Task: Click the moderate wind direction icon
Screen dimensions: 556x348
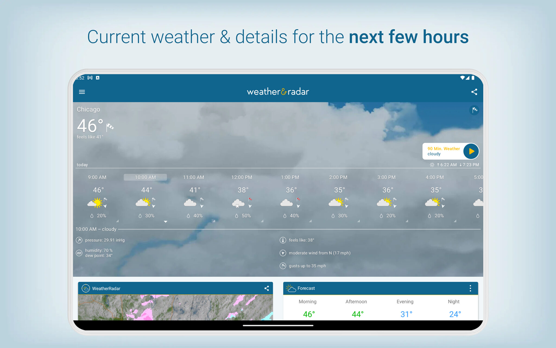Action: (282, 253)
